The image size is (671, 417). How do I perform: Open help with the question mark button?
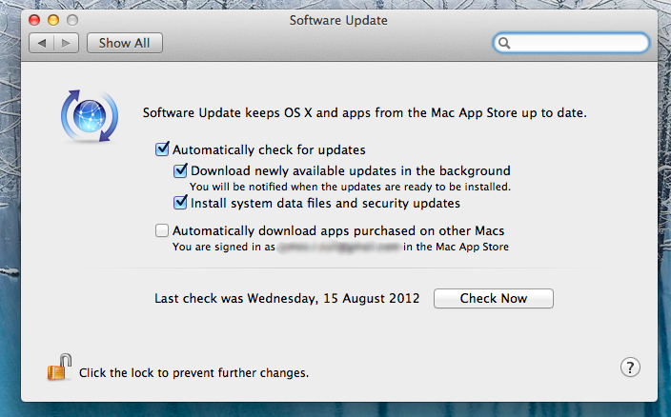tap(630, 367)
